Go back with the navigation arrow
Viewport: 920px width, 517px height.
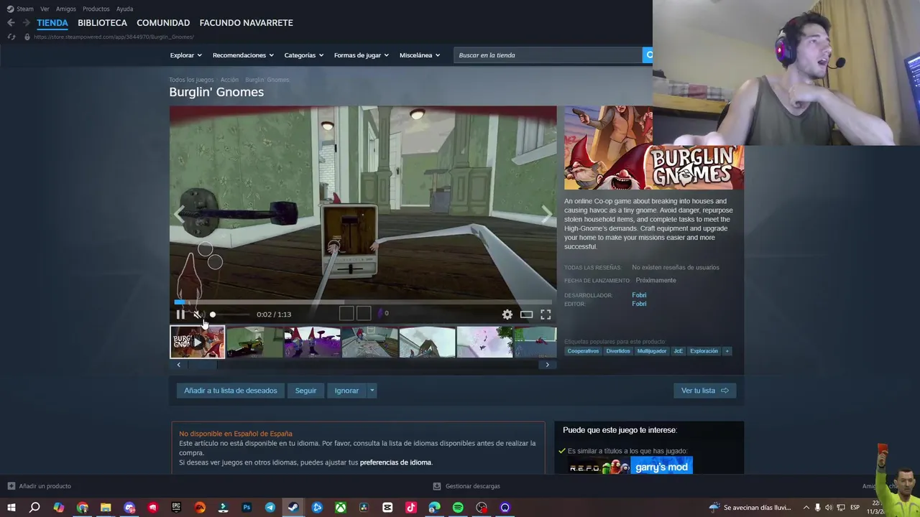[11, 23]
